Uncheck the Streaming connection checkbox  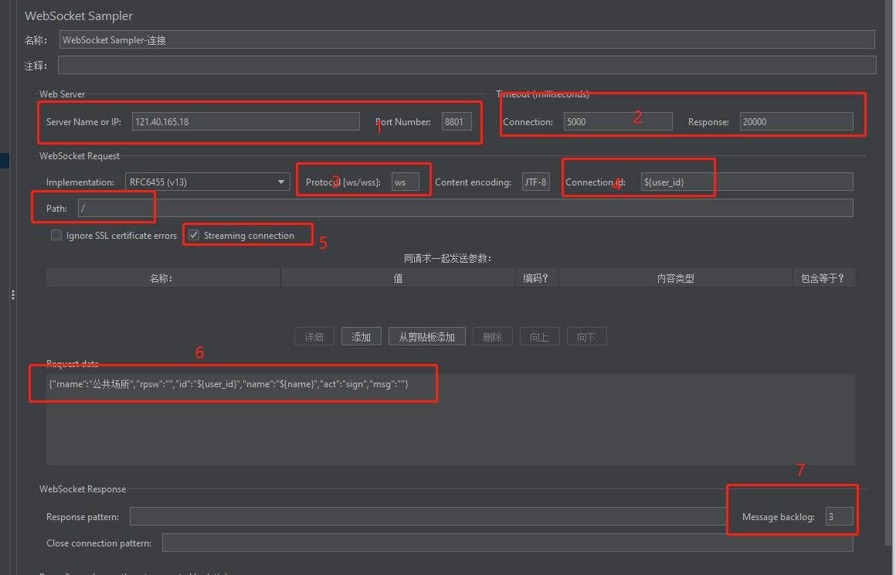tap(194, 235)
